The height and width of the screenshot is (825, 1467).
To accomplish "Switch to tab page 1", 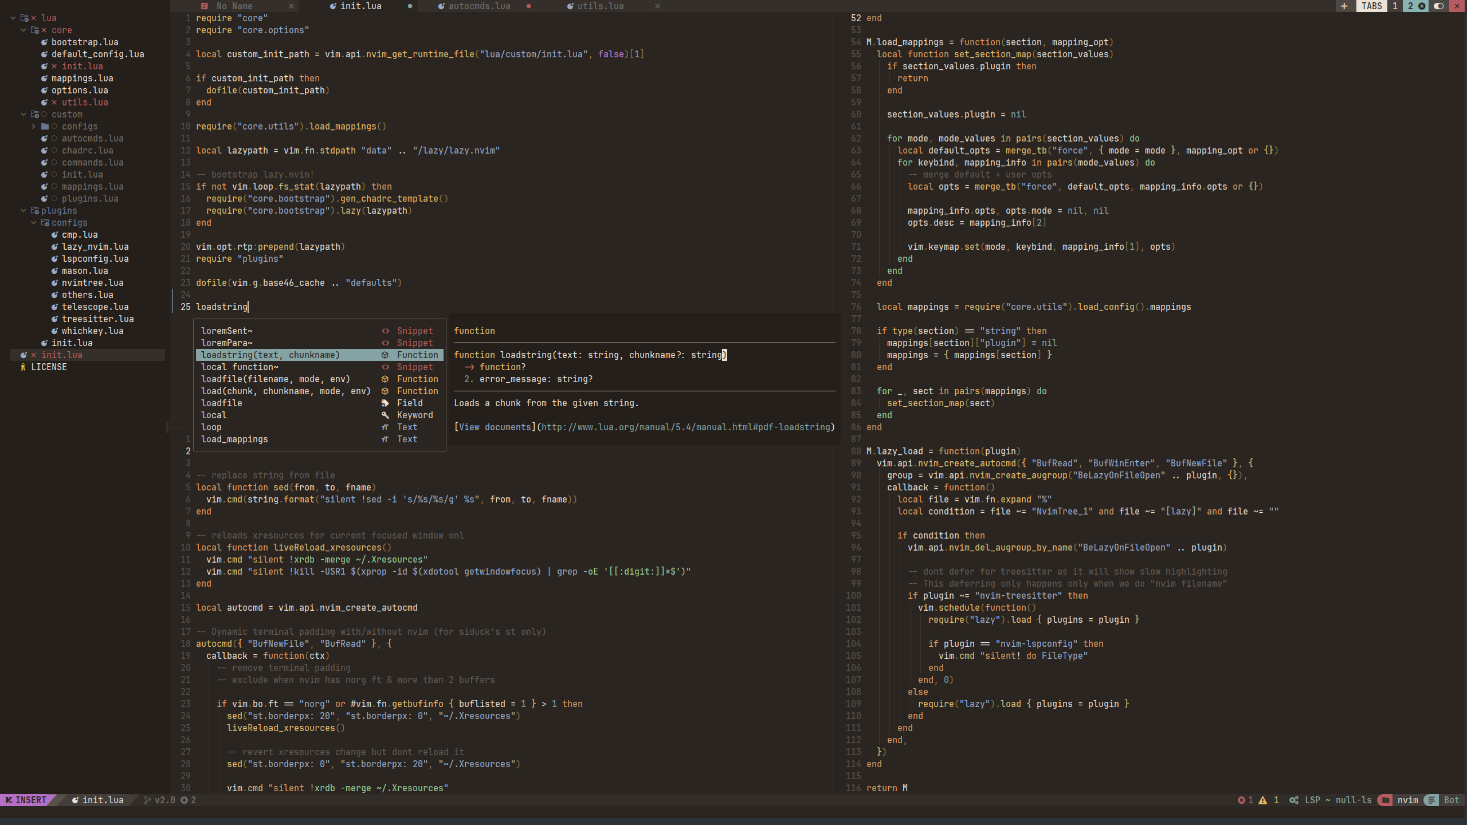I will pyautogui.click(x=1395, y=6).
